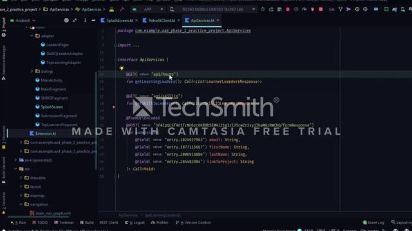Click the Sync Project with Gradle icon

pos(395,10)
